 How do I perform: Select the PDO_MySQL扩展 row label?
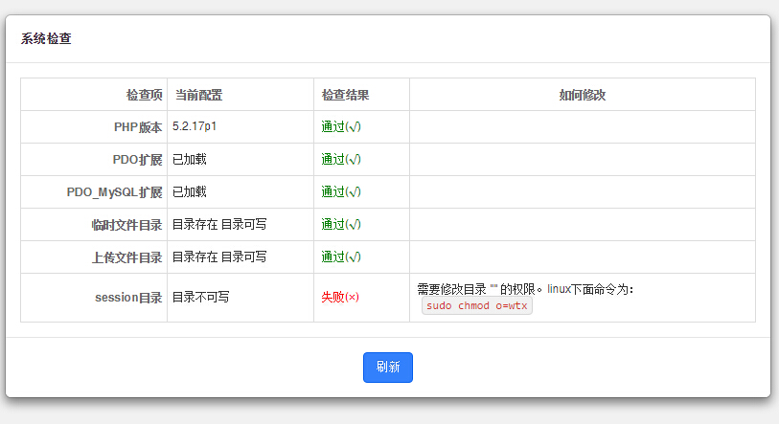[x=115, y=192]
